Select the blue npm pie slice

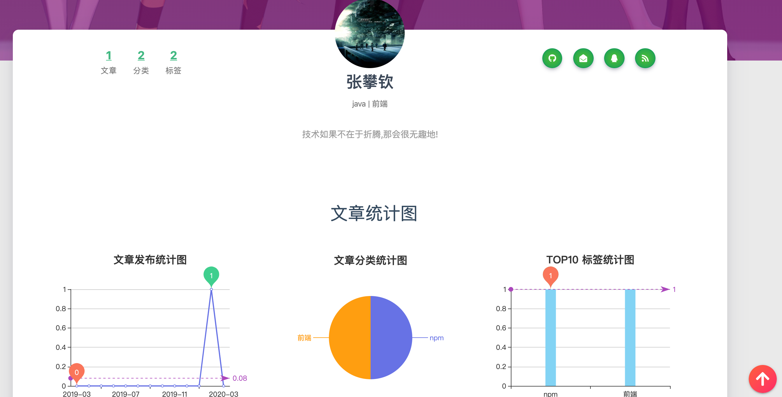(392, 338)
